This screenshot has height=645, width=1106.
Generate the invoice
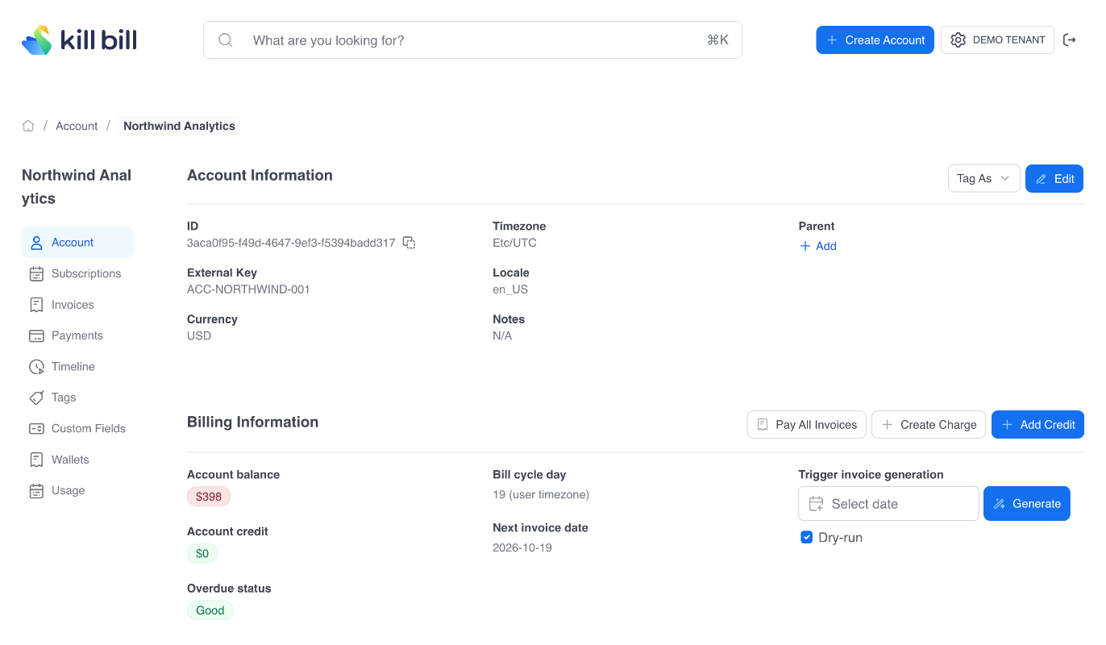[x=1027, y=504]
